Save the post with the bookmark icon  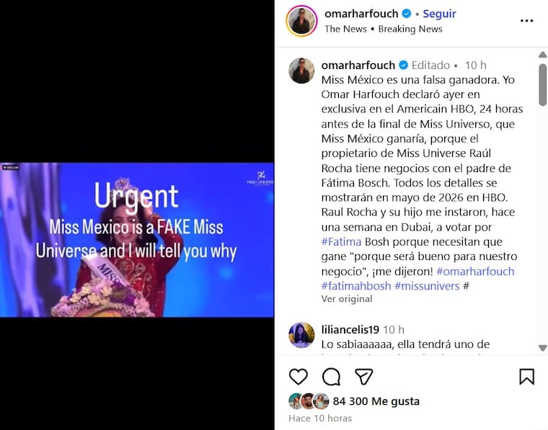pos(526,377)
